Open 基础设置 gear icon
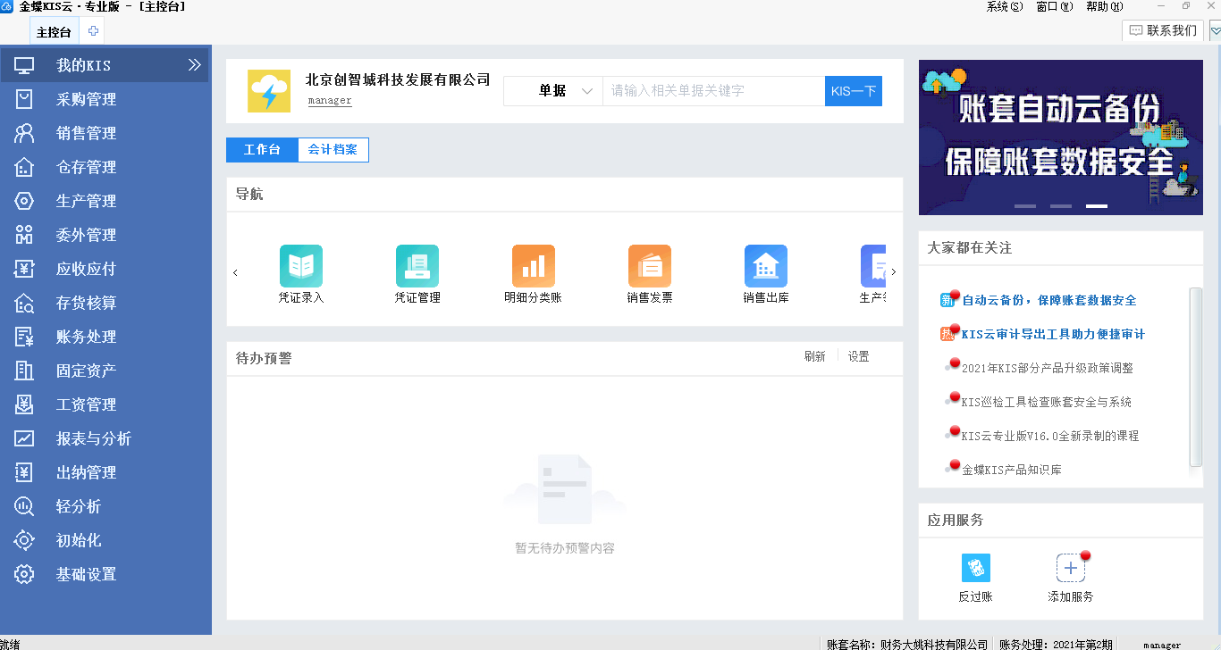The image size is (1221, 650). (24, 574)
